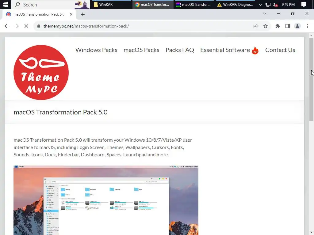Image resolution: width=314 pixels, height=235 pixels.
Task: Open the Contact Us page
Action: (x=280, y=50)
